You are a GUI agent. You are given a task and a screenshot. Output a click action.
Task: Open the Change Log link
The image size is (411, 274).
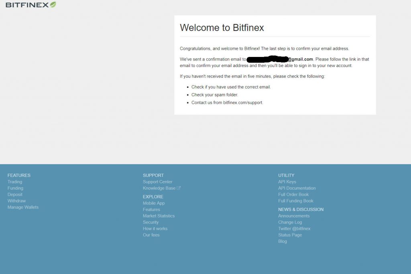290,222
